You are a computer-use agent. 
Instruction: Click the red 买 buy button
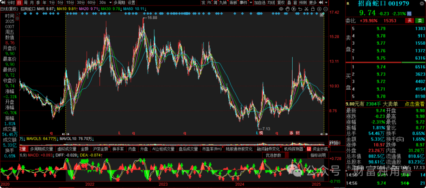409,21
